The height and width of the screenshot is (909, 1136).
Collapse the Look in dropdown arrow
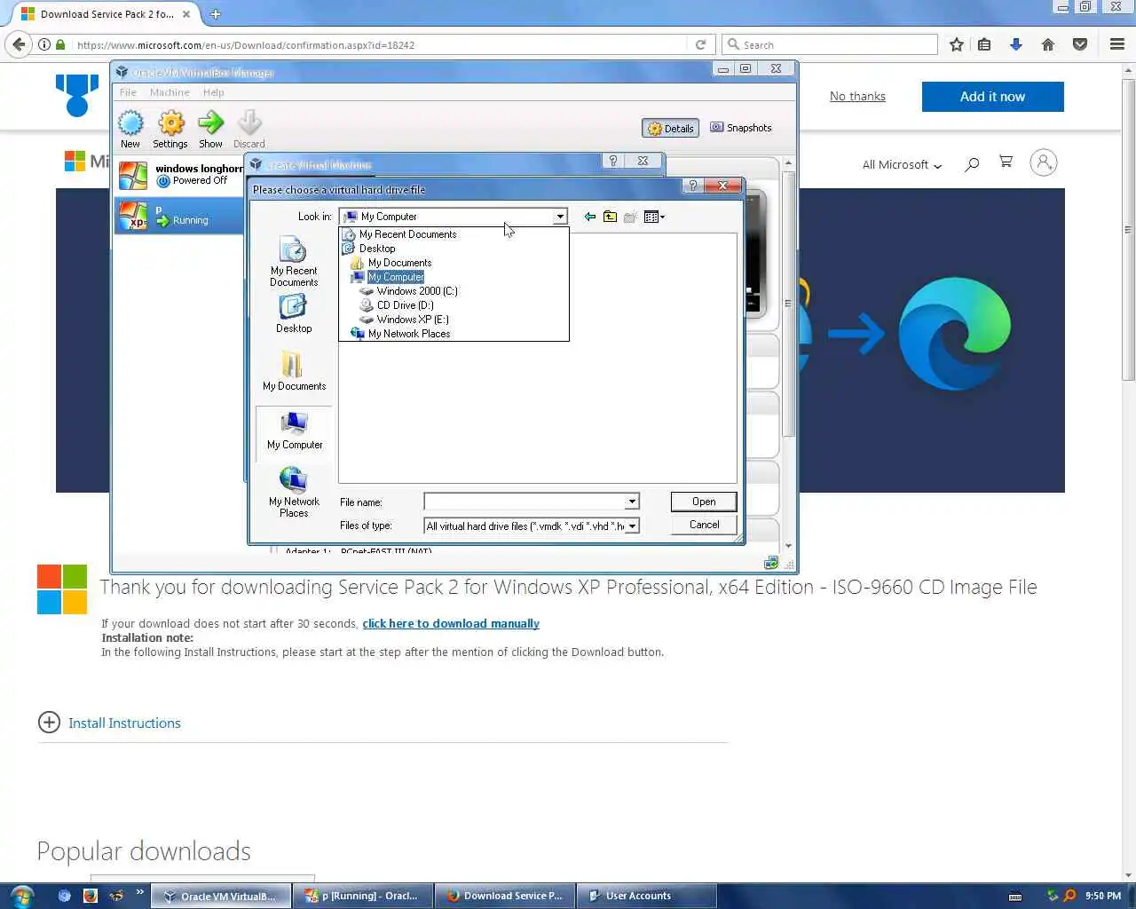[560, 217]
